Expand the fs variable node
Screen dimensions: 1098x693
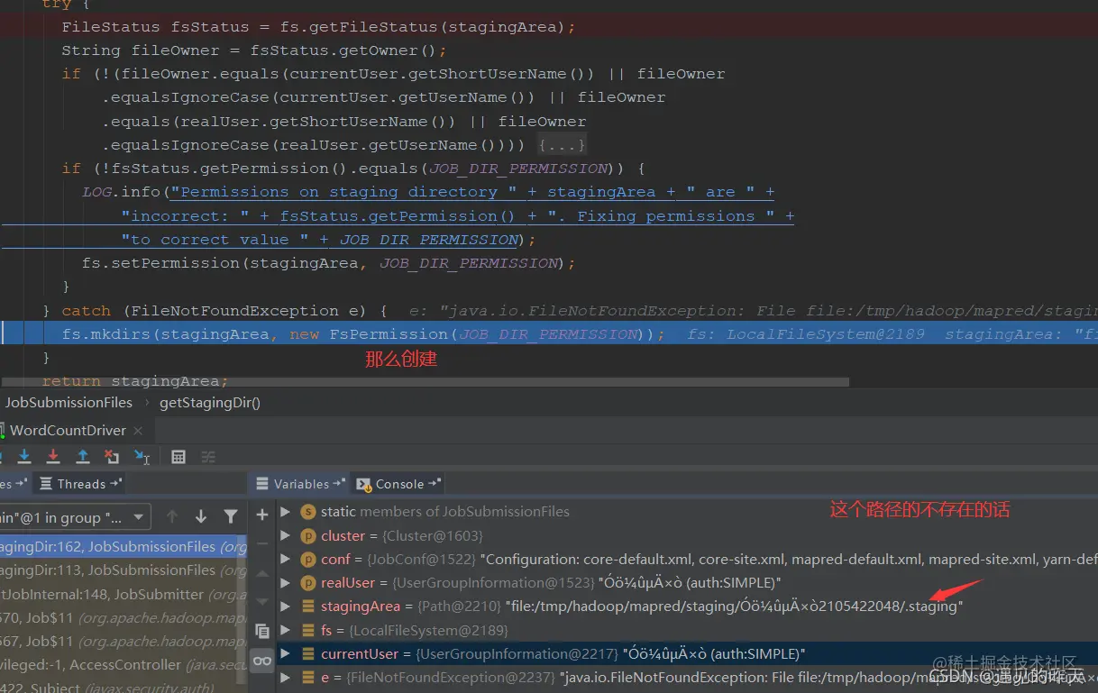point(285,630)
